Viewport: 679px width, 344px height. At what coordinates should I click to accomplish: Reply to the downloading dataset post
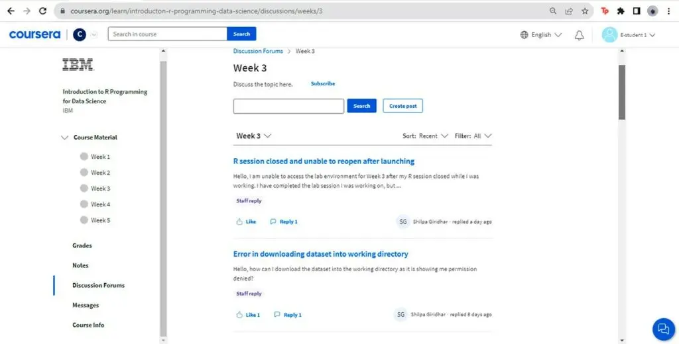(288, 315)
